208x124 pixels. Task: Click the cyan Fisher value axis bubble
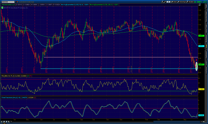pos(201,115)
